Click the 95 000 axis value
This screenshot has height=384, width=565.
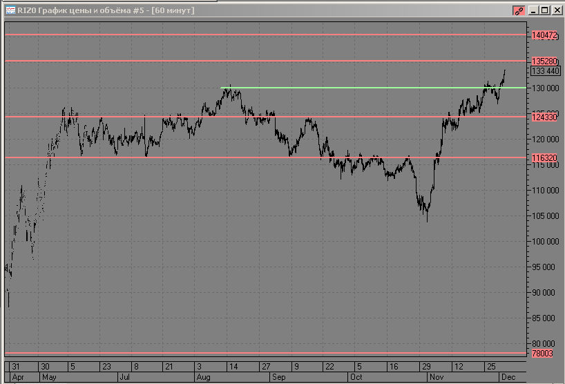click(544, 267)
